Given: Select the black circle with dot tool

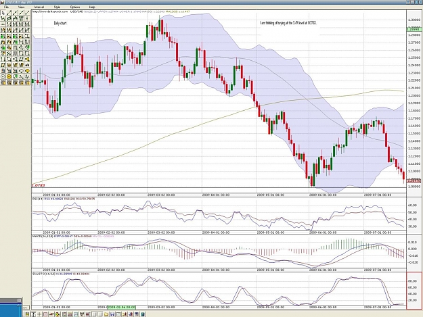Looking at the screenshot, I should point(3,76).
